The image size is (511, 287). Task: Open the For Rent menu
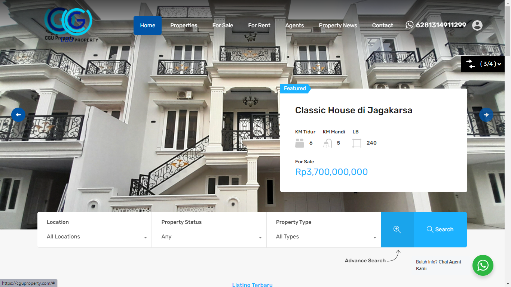coord(259,25)
